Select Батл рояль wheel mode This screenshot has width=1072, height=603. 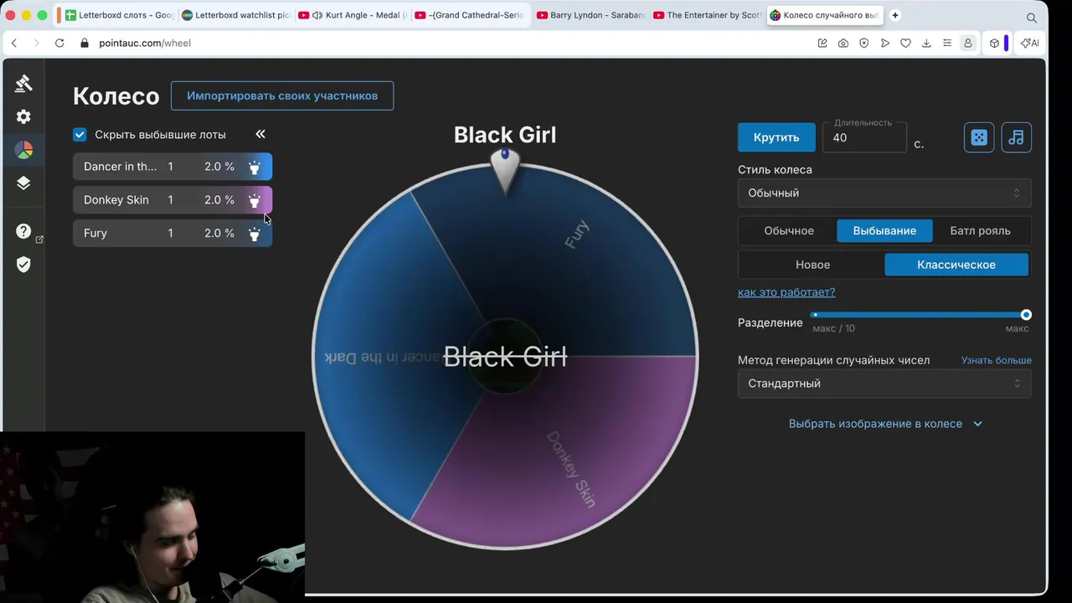point(980,230)
